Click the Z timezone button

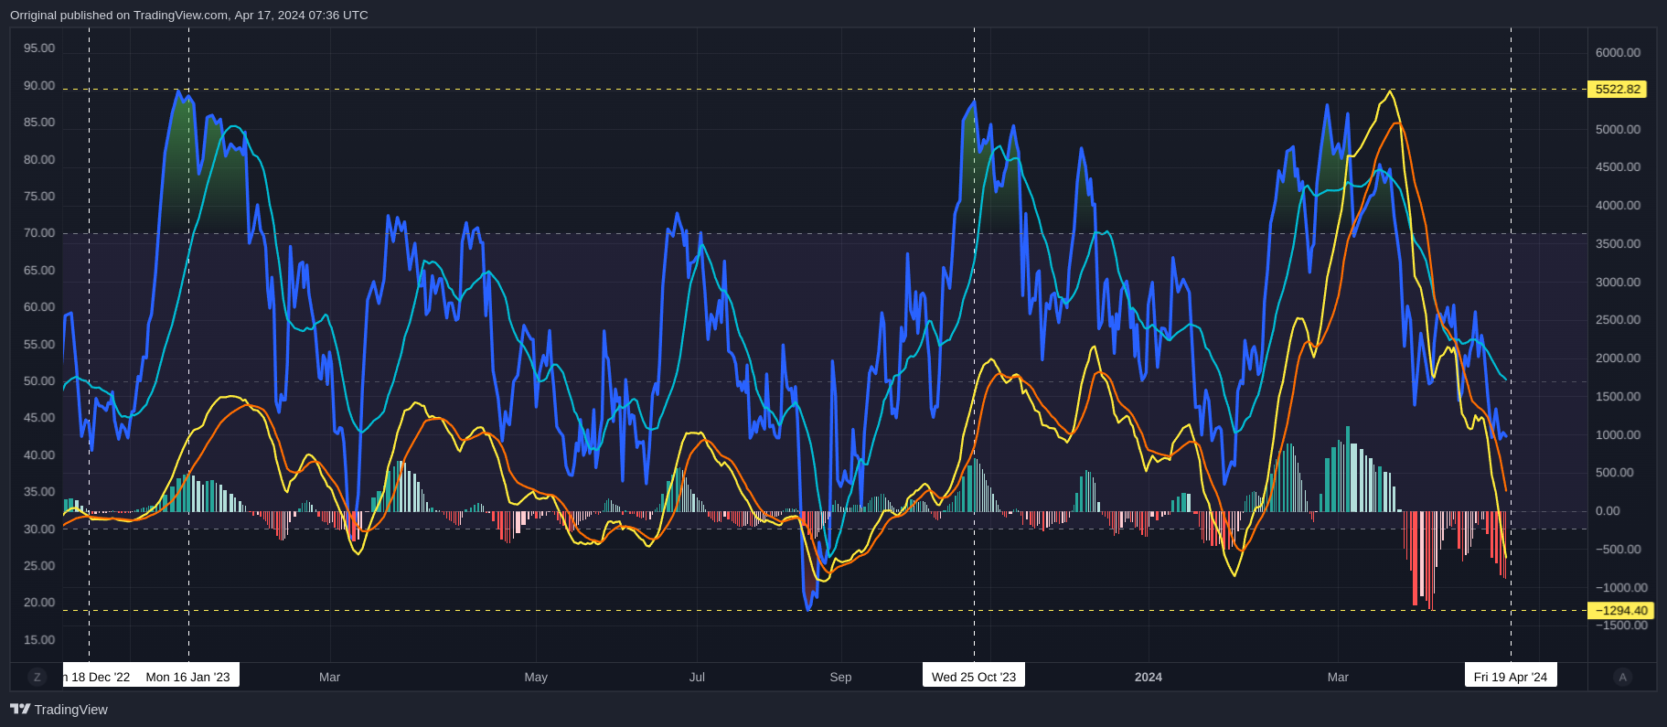tap(37, 677)
